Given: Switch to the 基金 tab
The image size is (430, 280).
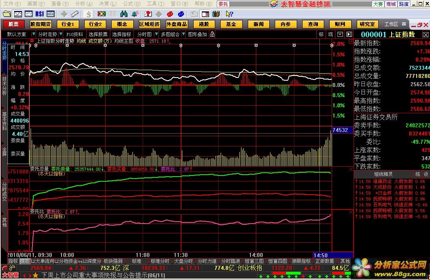Looking at the screenshot, I should [231, 24].
